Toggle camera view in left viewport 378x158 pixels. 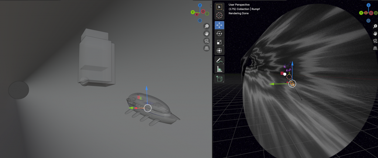(207, 41)
